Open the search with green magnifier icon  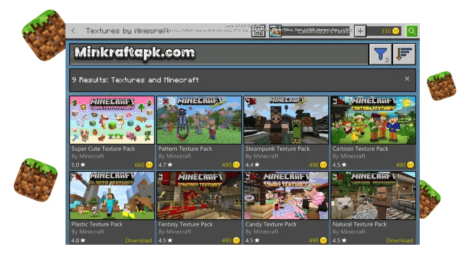[x=412, y=31]
